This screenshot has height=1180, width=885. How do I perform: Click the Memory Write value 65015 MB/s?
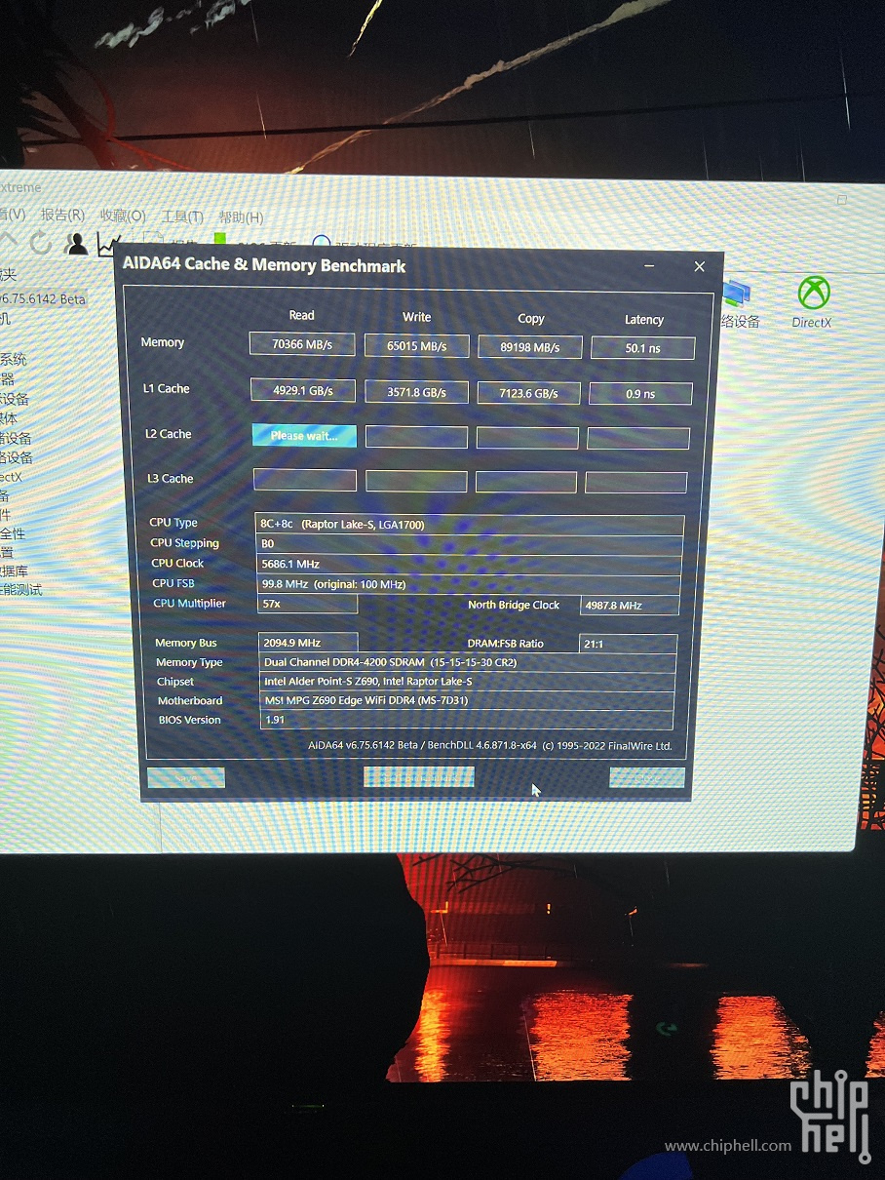tap(416, 345)
